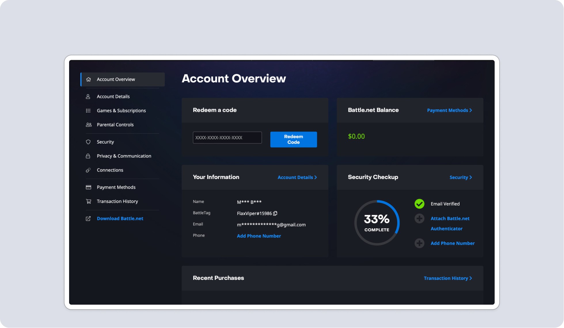The width and height of the screenshot is (564, 328).
Task: Click the credit card icon for Payment Methods
Action: 88,187
